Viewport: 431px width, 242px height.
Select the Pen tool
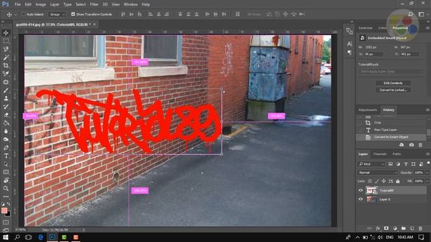coord(6,148)
